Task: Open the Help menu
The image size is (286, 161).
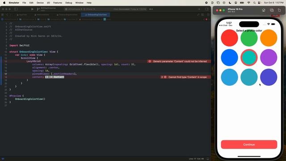Action: tap(89, 3)
